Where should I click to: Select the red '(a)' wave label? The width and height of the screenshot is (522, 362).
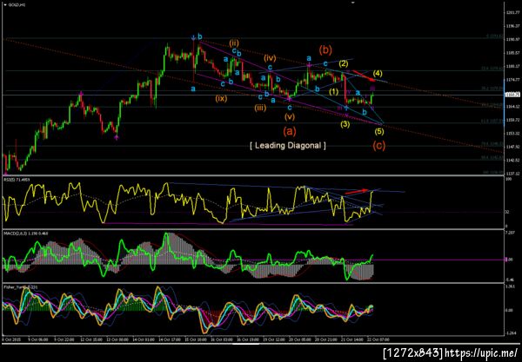pyautogui.click(x=290, y=131)
